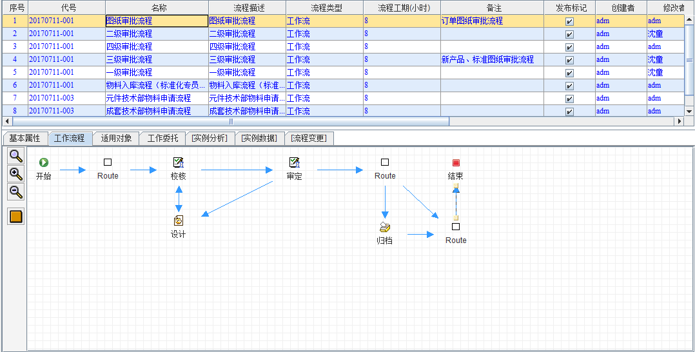Image resolution: width=695 pixels, height=352 pixels.
Task: Select the 审定 approval node icon
Action: point(294,162)
